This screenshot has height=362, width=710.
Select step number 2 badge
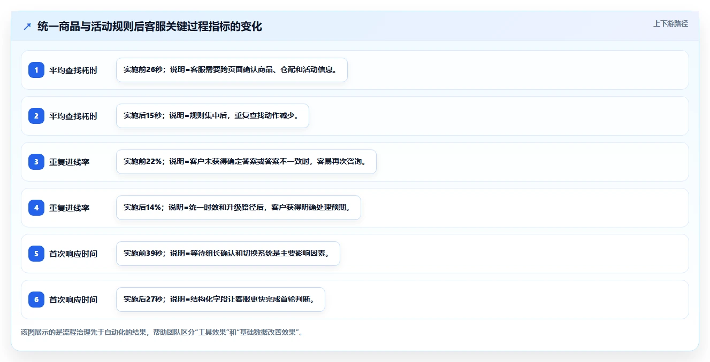[x=36, y=116]
